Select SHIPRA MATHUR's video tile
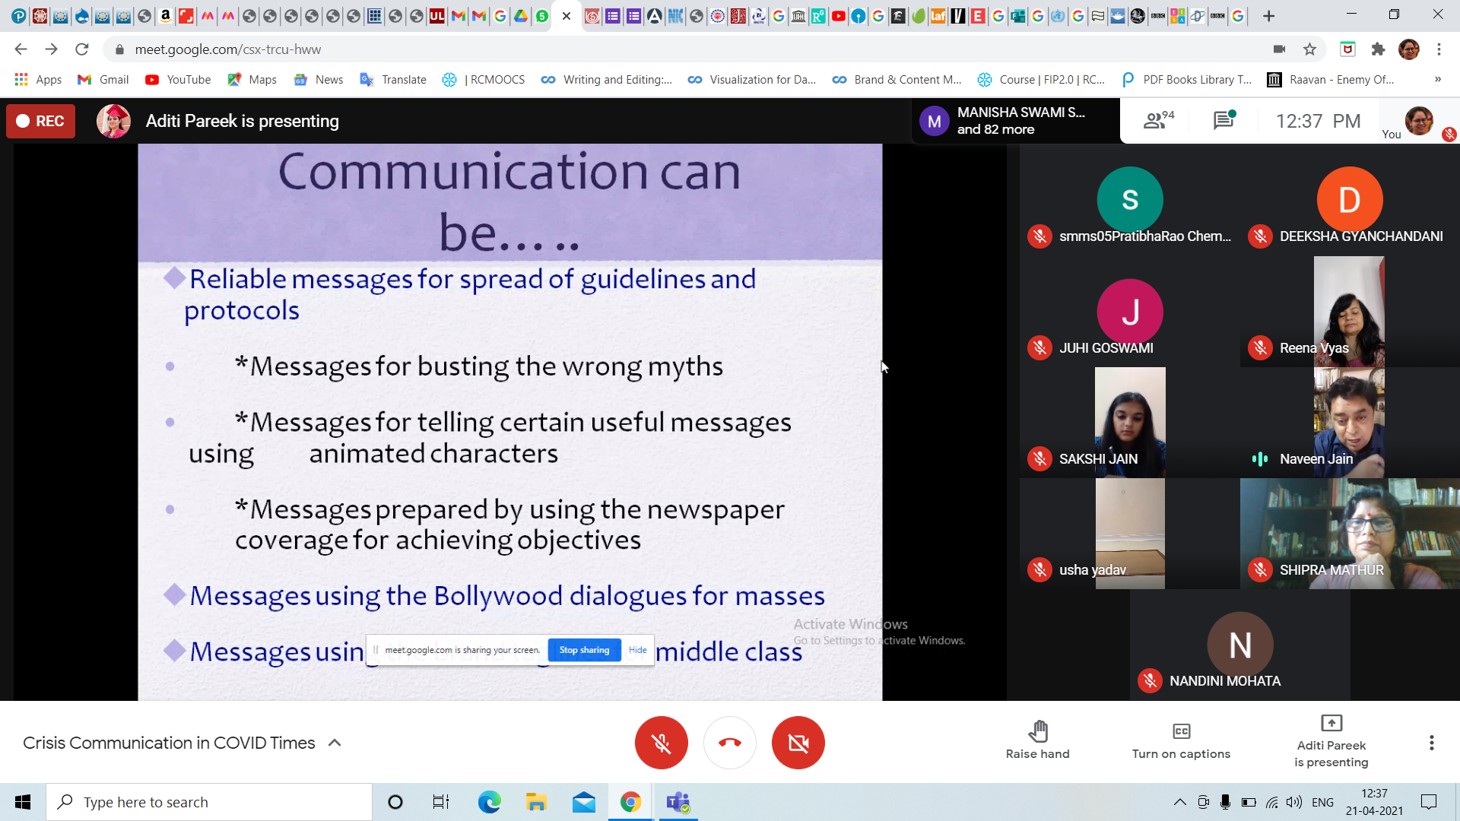This screenshot has height=821, width=1460. [x=1349, y=534]
